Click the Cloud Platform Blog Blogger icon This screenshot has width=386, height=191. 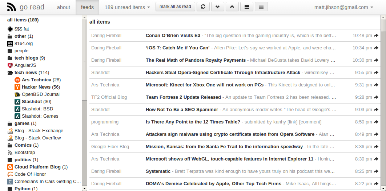click(10, 167)
